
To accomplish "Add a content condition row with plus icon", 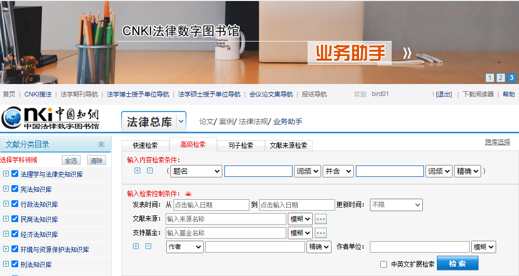I will coord(137,171).
